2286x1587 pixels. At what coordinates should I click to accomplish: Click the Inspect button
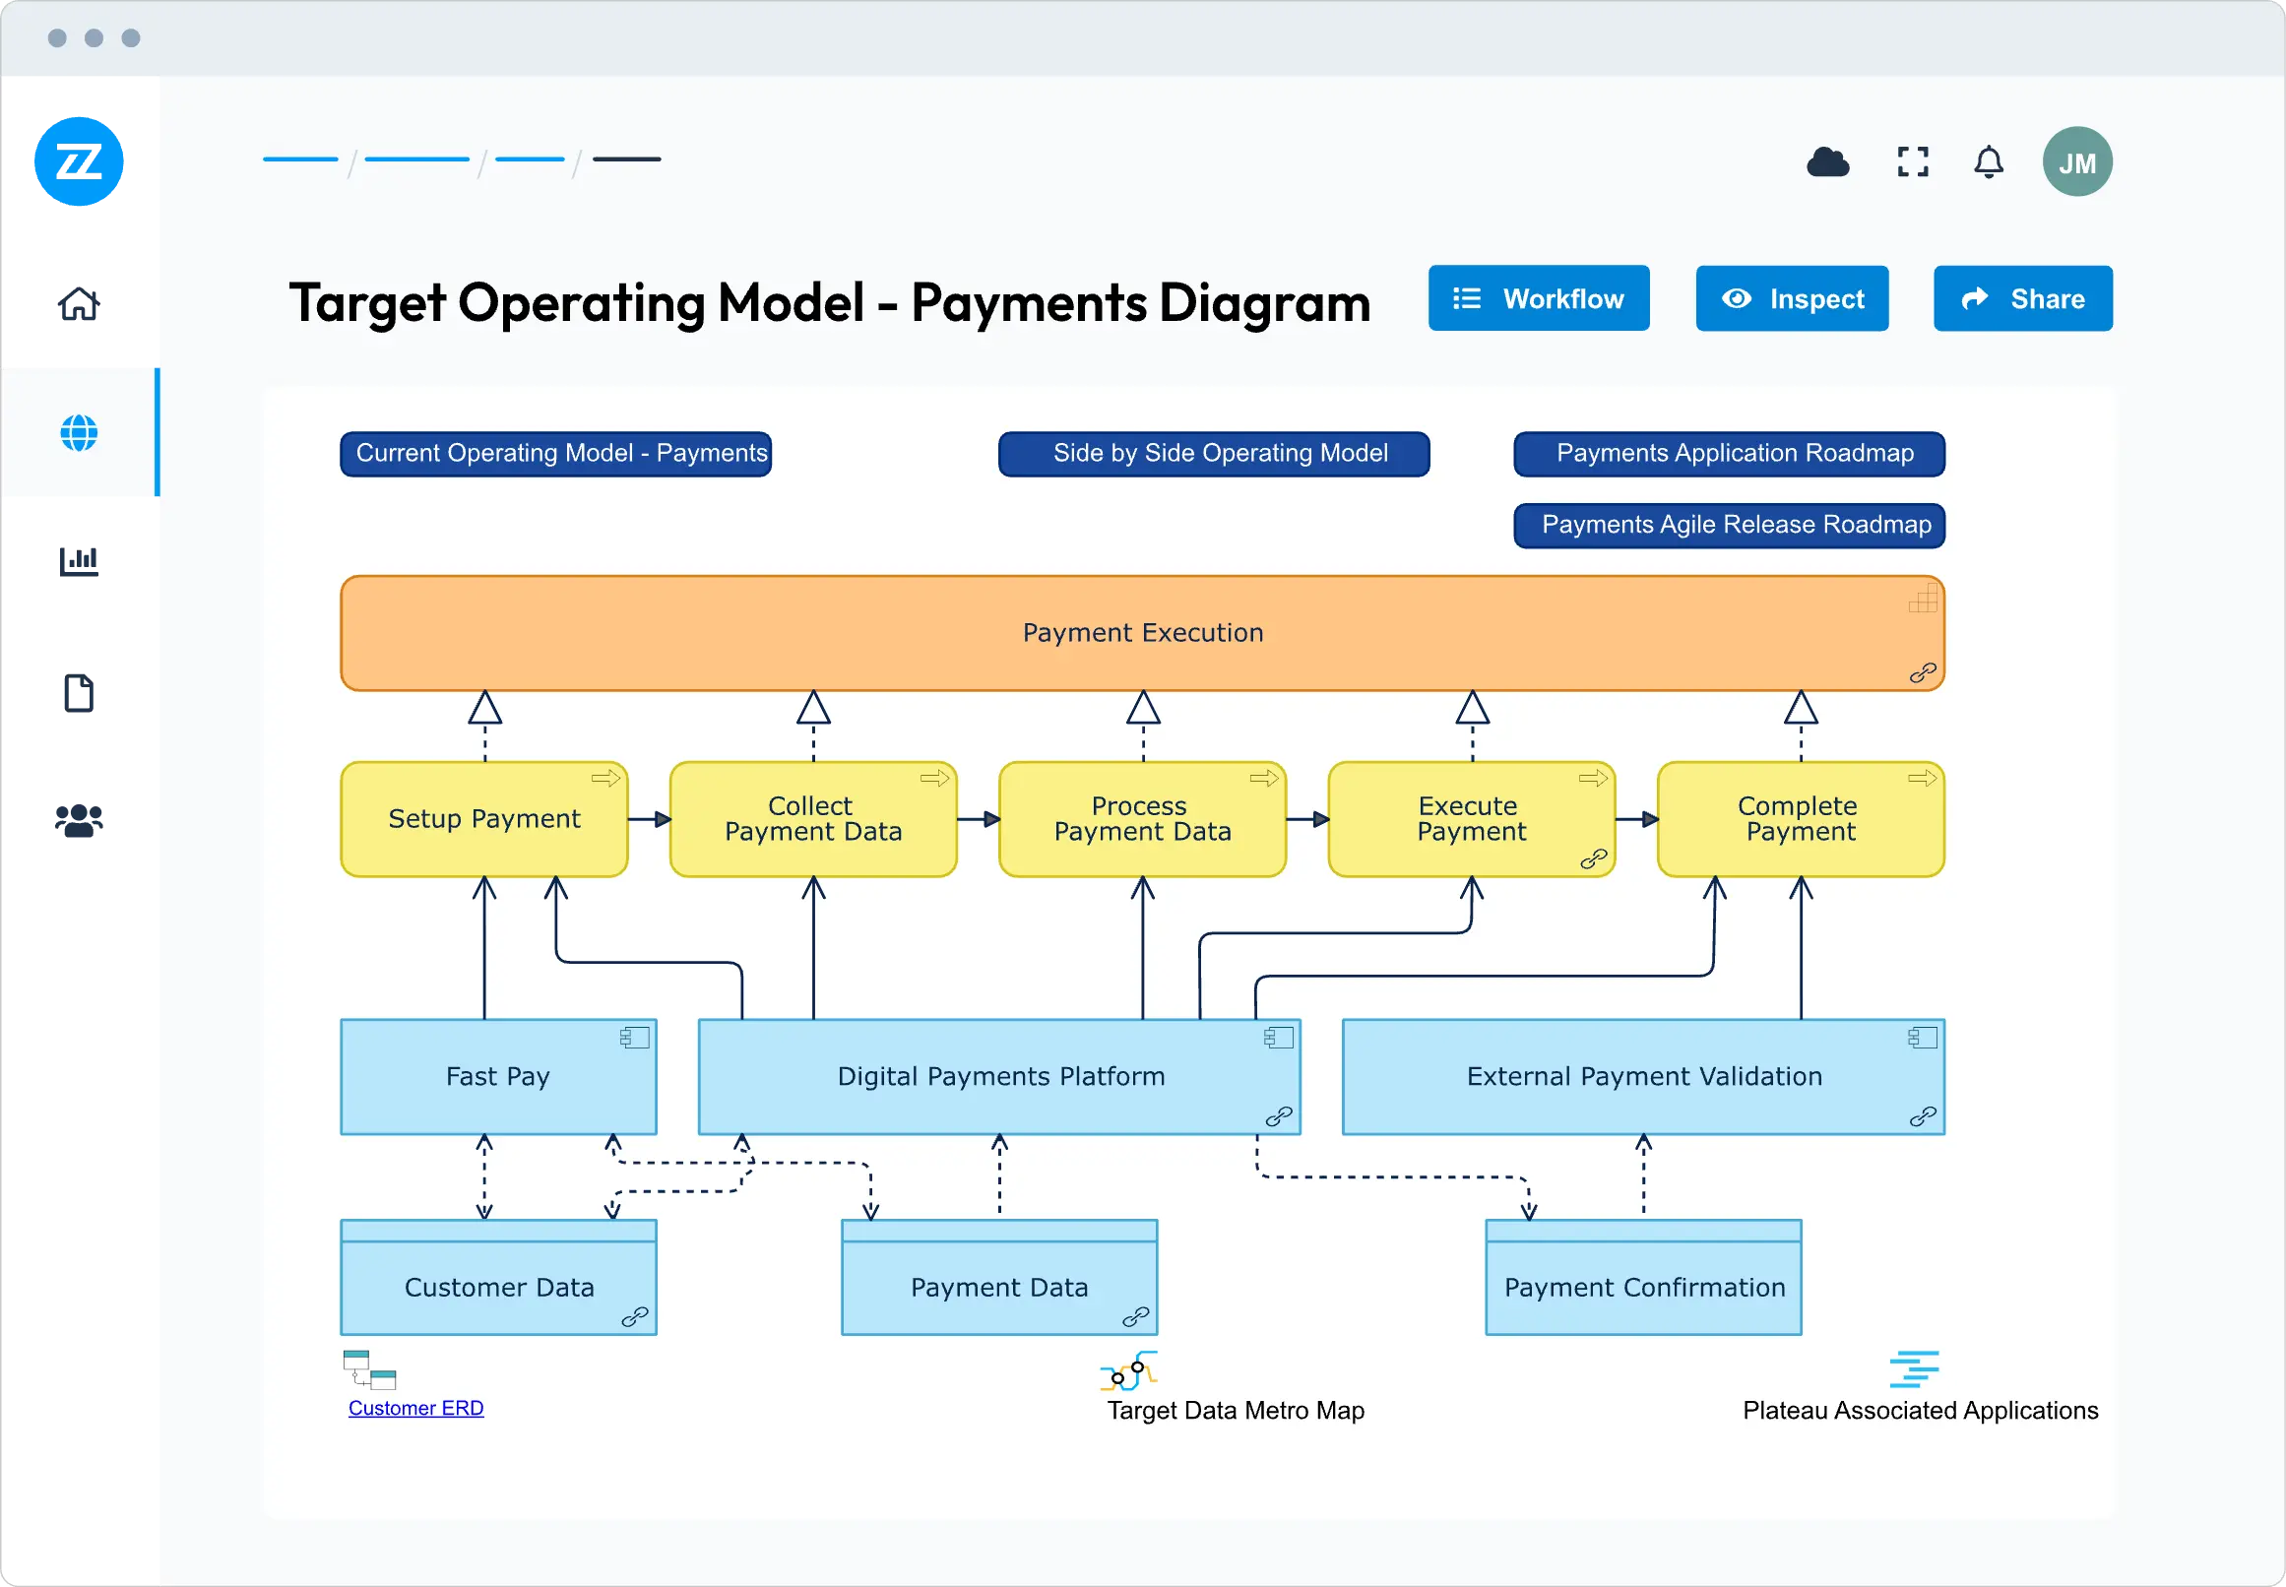(x=1791, y=298)
